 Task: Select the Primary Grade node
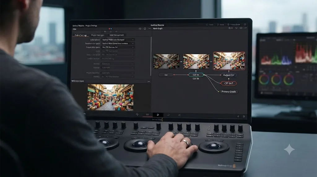(x=229, y=92)
